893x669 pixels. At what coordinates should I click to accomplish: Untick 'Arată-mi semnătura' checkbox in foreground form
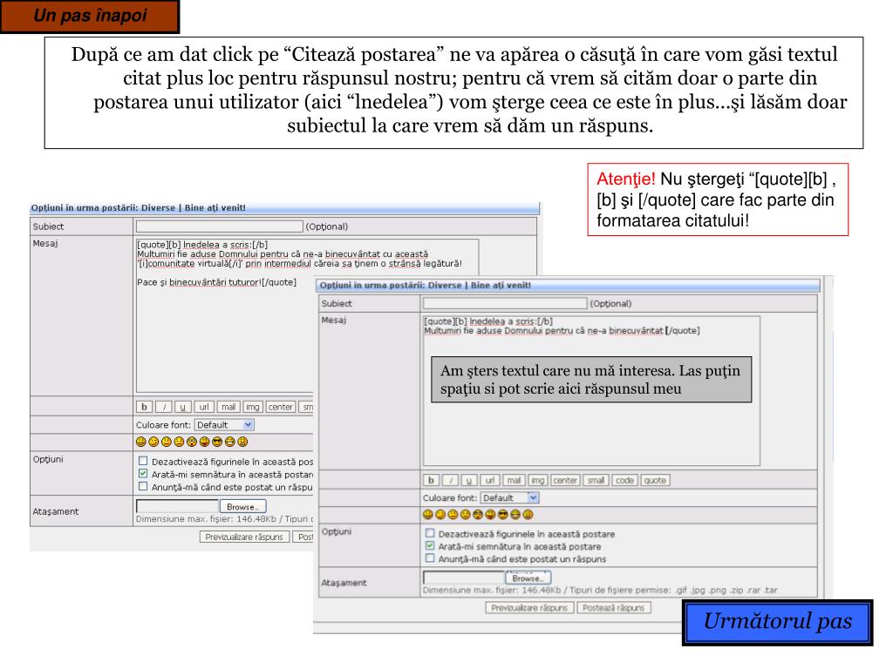430,545
